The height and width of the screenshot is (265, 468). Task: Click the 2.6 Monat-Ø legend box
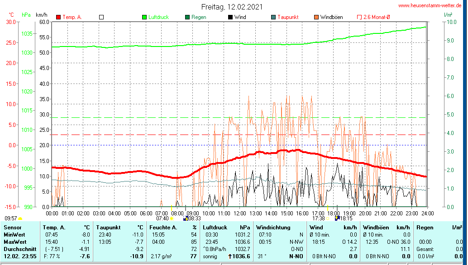pyautogui.click(x=359, y=17)
